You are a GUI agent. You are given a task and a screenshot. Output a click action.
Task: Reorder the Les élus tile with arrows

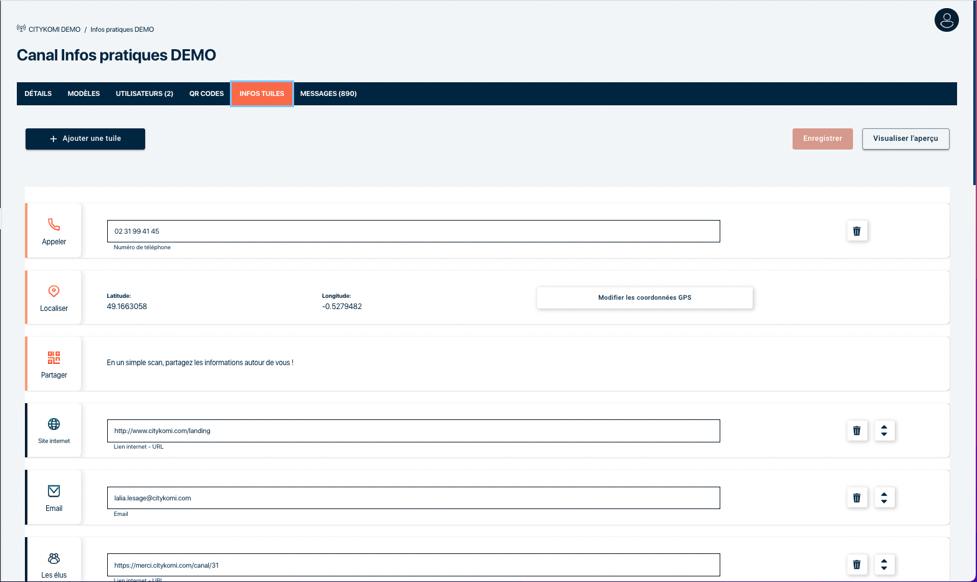(884, 565)
